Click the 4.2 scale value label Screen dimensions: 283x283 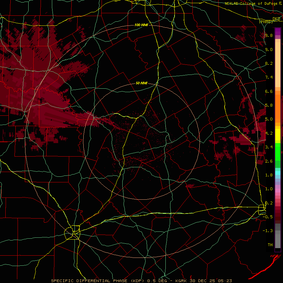pos(269,133)
